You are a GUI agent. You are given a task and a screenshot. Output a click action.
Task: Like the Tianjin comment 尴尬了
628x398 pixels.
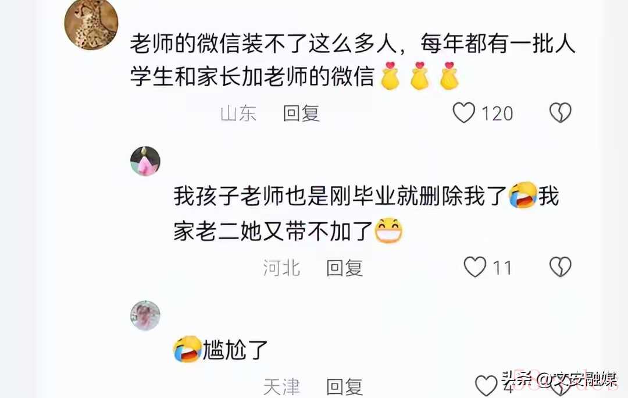click(486, 386)
